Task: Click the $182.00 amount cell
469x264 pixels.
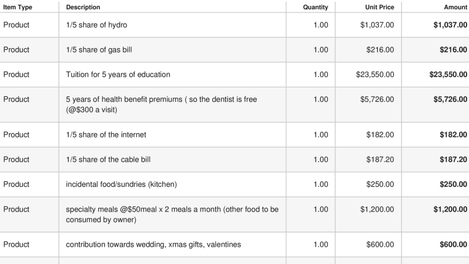Action: coord(453,134)
